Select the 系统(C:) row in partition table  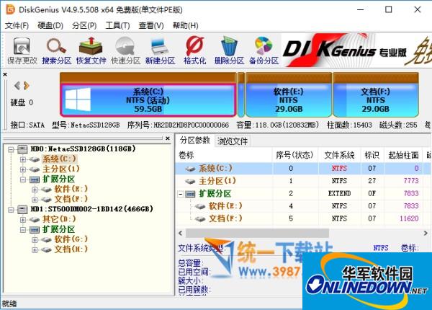coord(303,168)
